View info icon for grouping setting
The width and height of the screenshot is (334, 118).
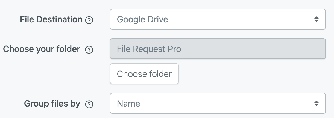point(89,104)
